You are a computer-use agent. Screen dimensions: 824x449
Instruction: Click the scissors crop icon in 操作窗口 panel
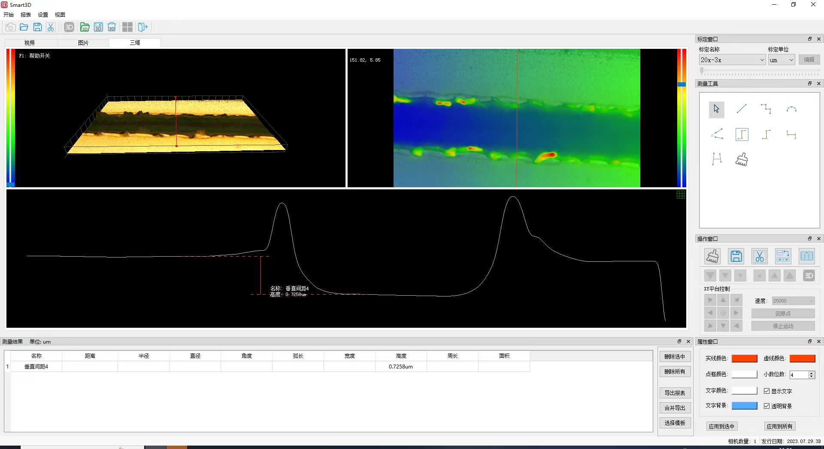[759, 256]
